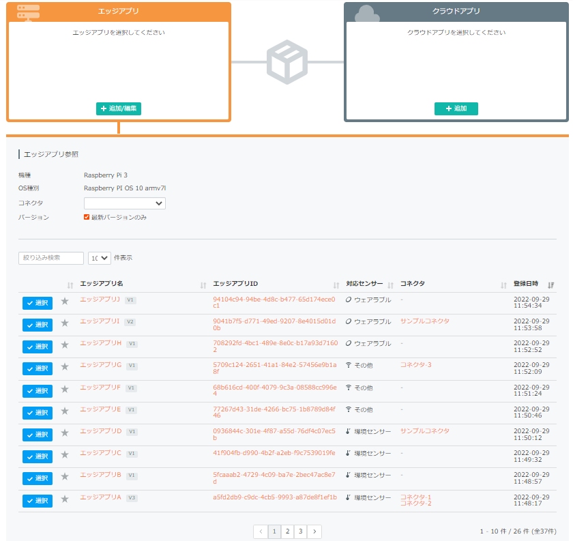
Task: Open the コネクタ-3 link
Action: (416, 365)
